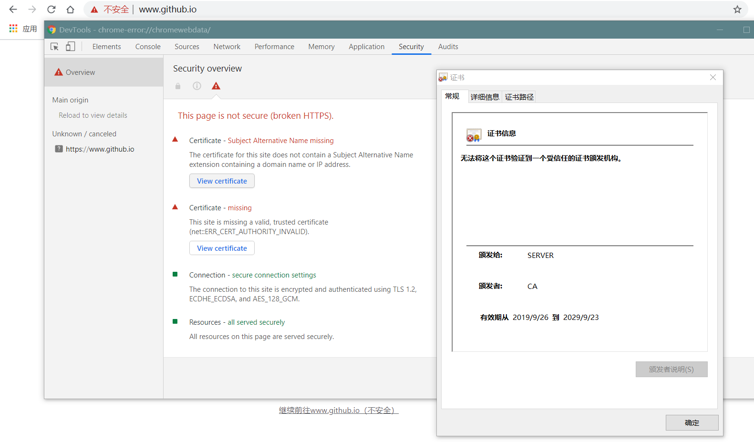Click the Security overview heading
This screenshot has height=442, width=754.
click(207, 69)
